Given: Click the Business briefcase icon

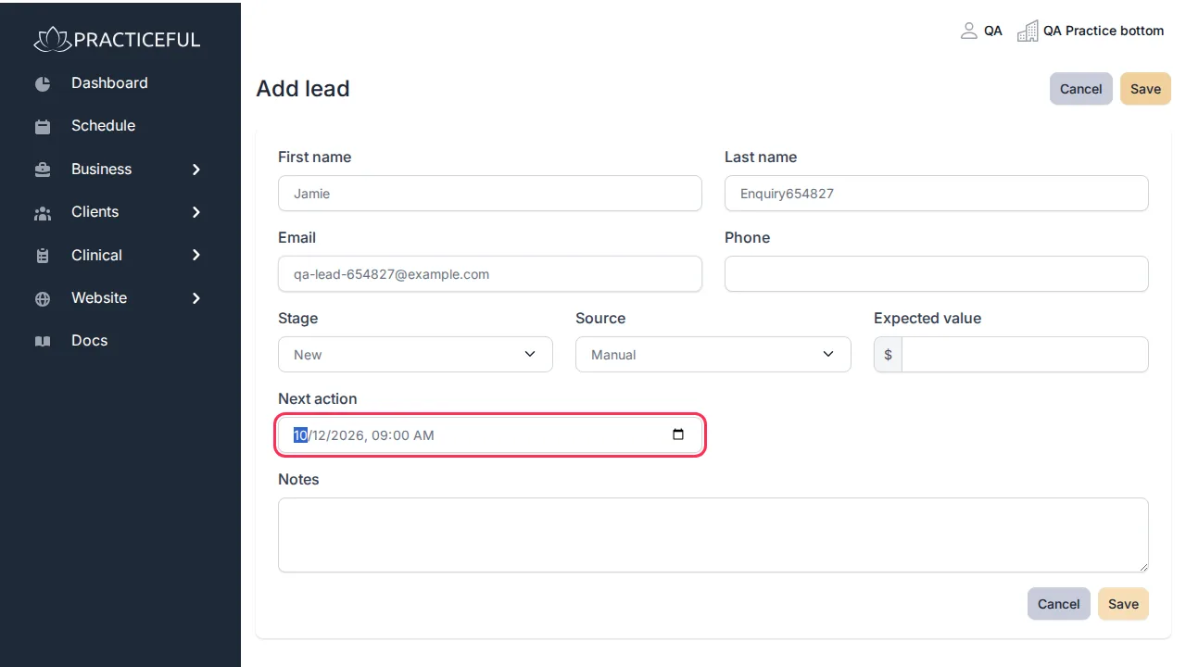Looking at the screenshot, I should click(x=43, y=170).
